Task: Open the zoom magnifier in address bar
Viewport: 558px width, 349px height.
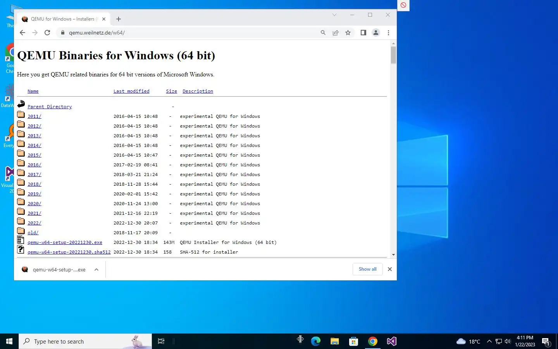Action: 323,33
